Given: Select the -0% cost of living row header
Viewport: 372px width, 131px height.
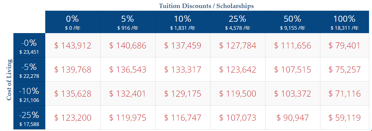Looking at the screenshot, I should pos(29,45).
